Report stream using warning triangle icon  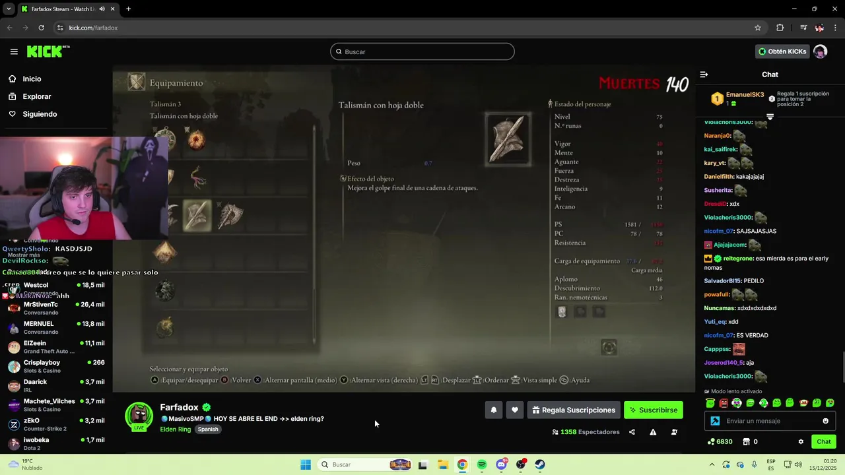click(653, 432)
